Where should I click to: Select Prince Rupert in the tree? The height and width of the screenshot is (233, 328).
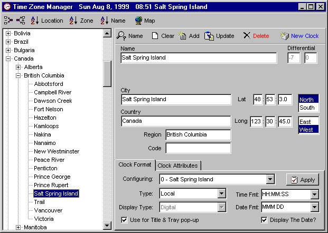tap(51, 185)
